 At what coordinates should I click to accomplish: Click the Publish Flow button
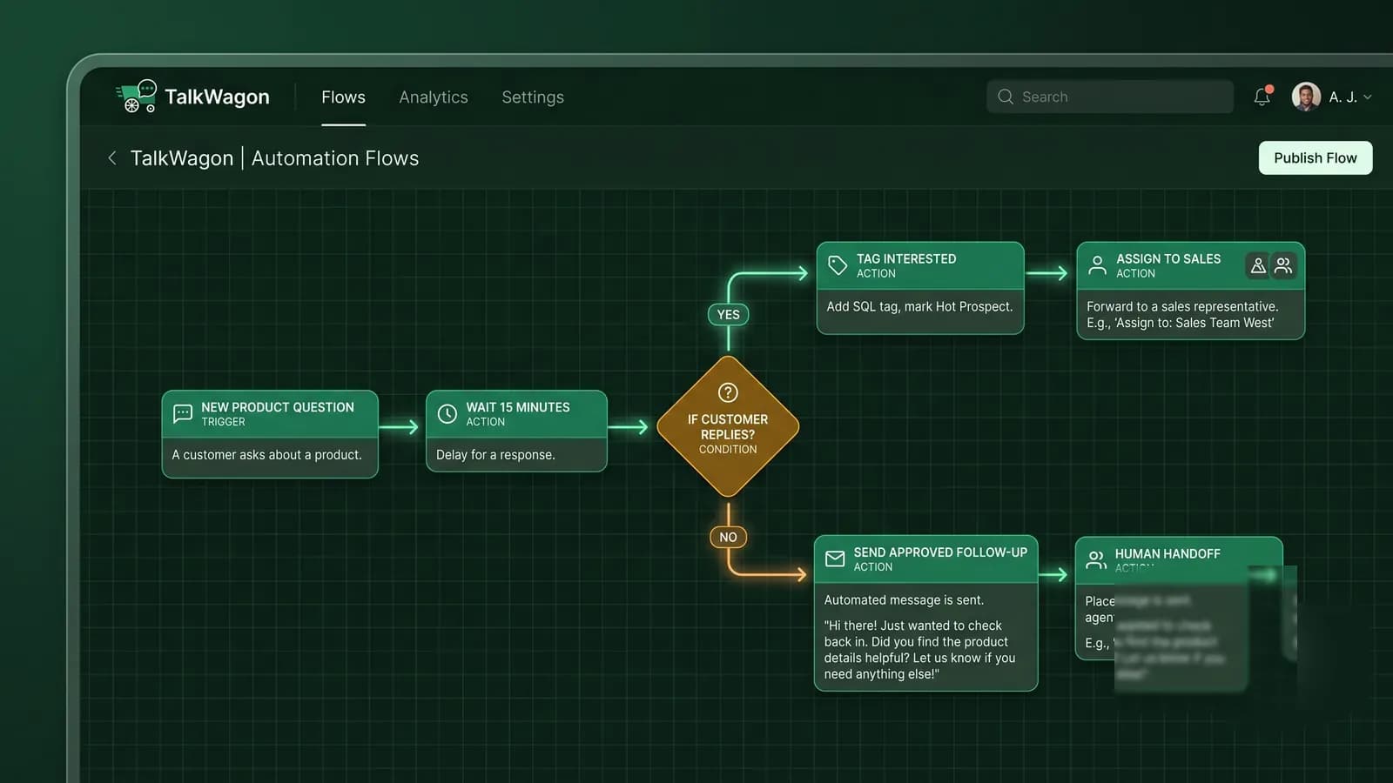click(x=1316, y=157)
